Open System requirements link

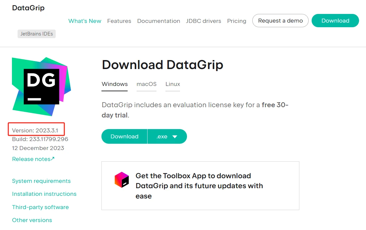(41, 181)
